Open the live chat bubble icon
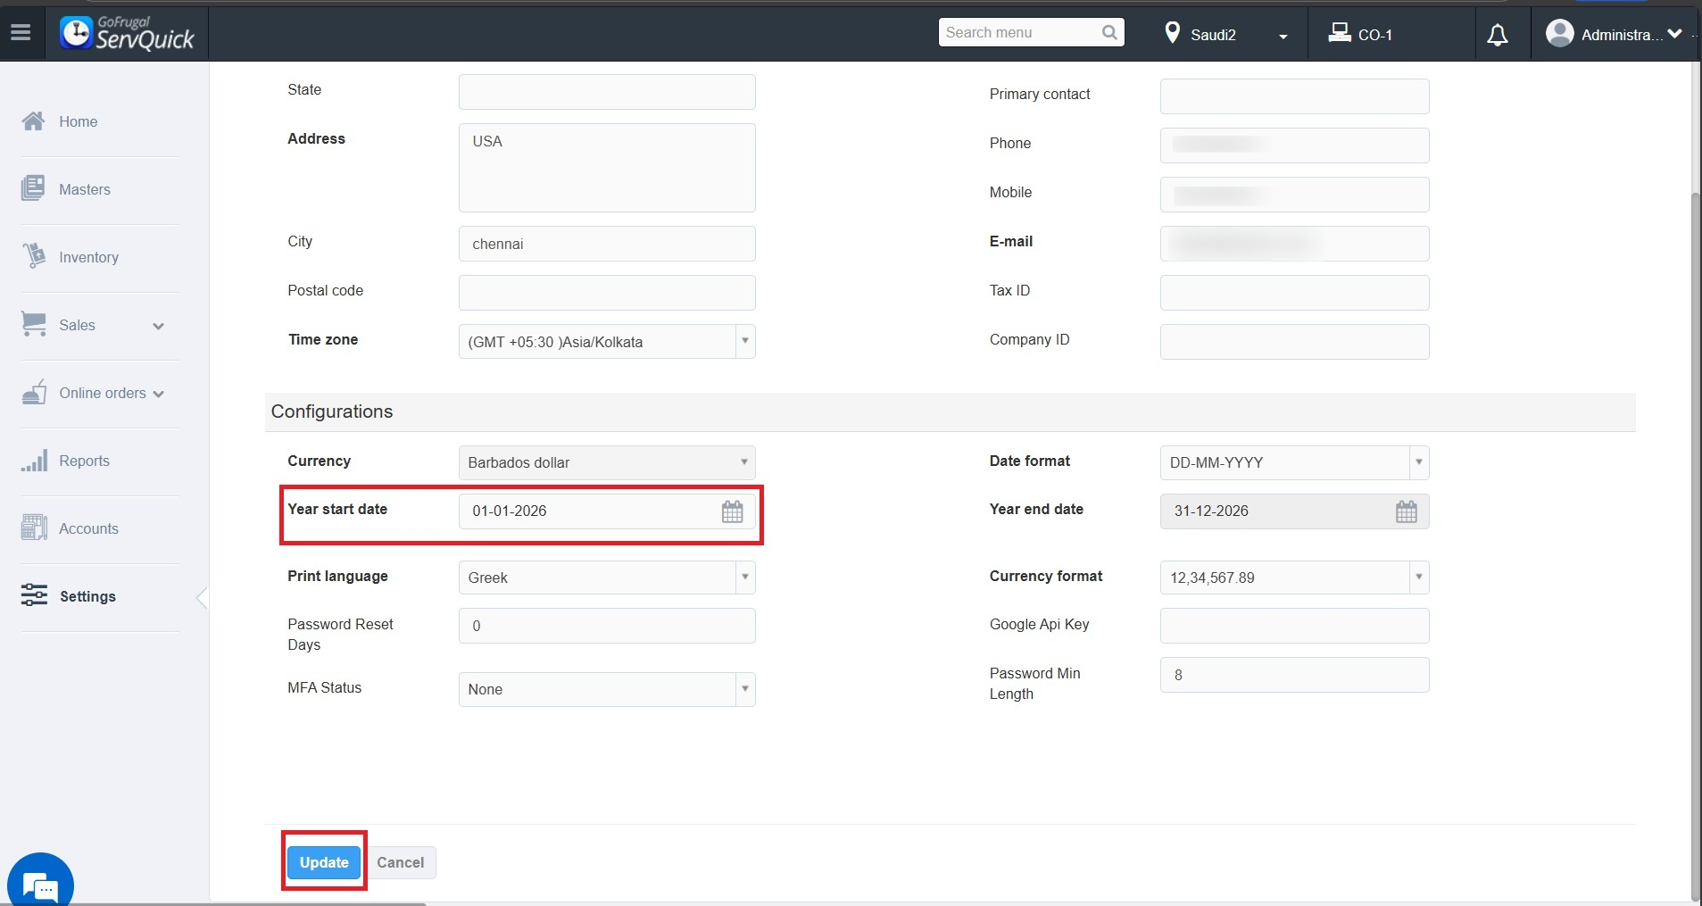The height and width of the screenshot is (906, 1702). [40, 885]
